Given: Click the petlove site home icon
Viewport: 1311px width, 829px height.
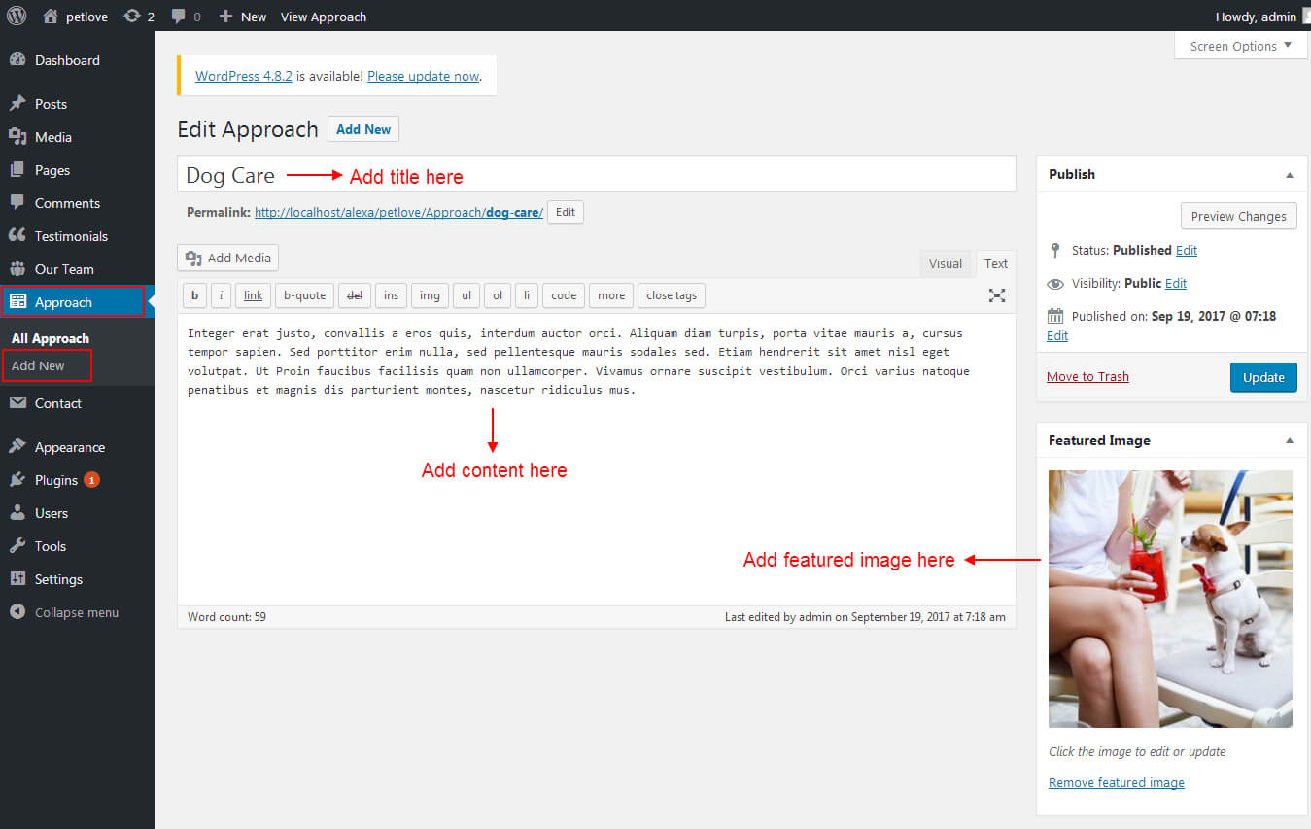Looking at the screenshot, I should click(51, 16).
